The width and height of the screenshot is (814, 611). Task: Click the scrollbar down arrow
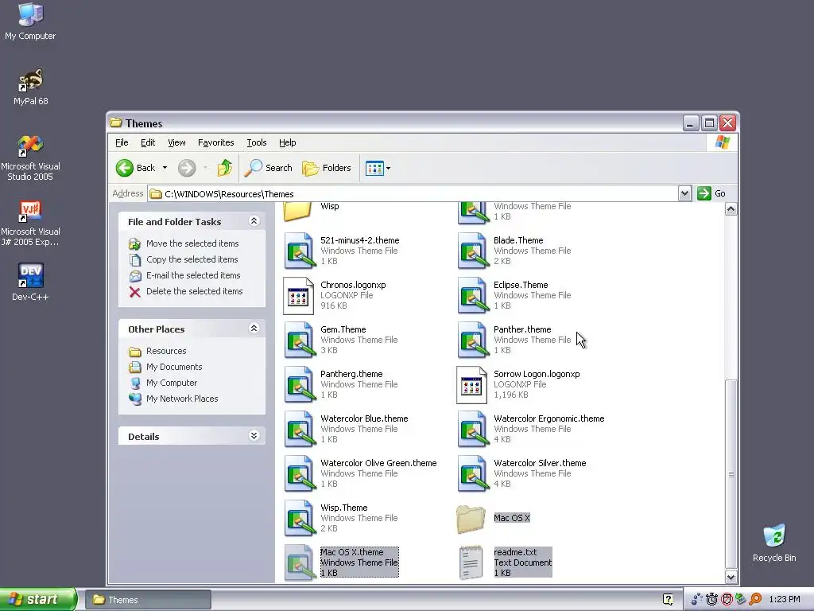731,577
